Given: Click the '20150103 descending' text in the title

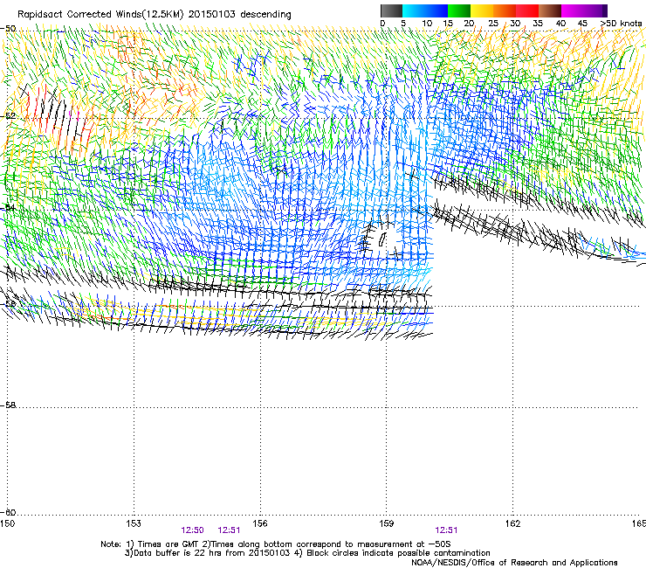Looking at the screenshot, I should tap(240, 15).
